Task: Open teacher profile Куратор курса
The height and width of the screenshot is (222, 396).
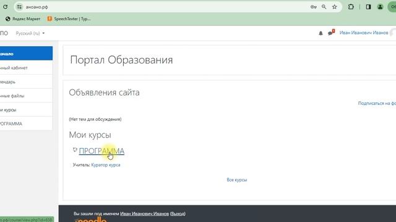Action: pos(106,165)
